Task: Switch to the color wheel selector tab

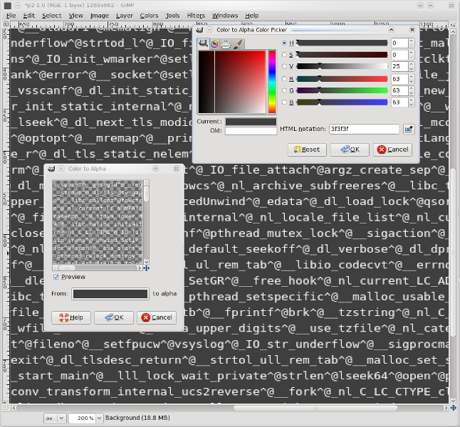Action: coord(214,44)
